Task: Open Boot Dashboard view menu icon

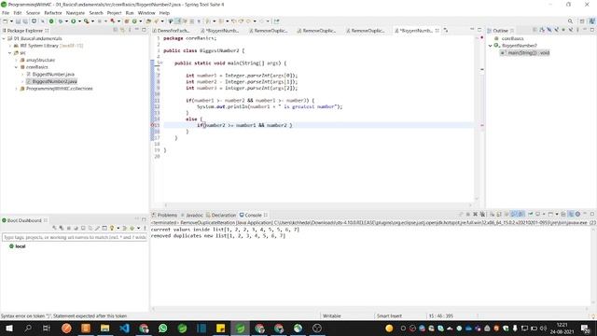Action: point(145,228)
